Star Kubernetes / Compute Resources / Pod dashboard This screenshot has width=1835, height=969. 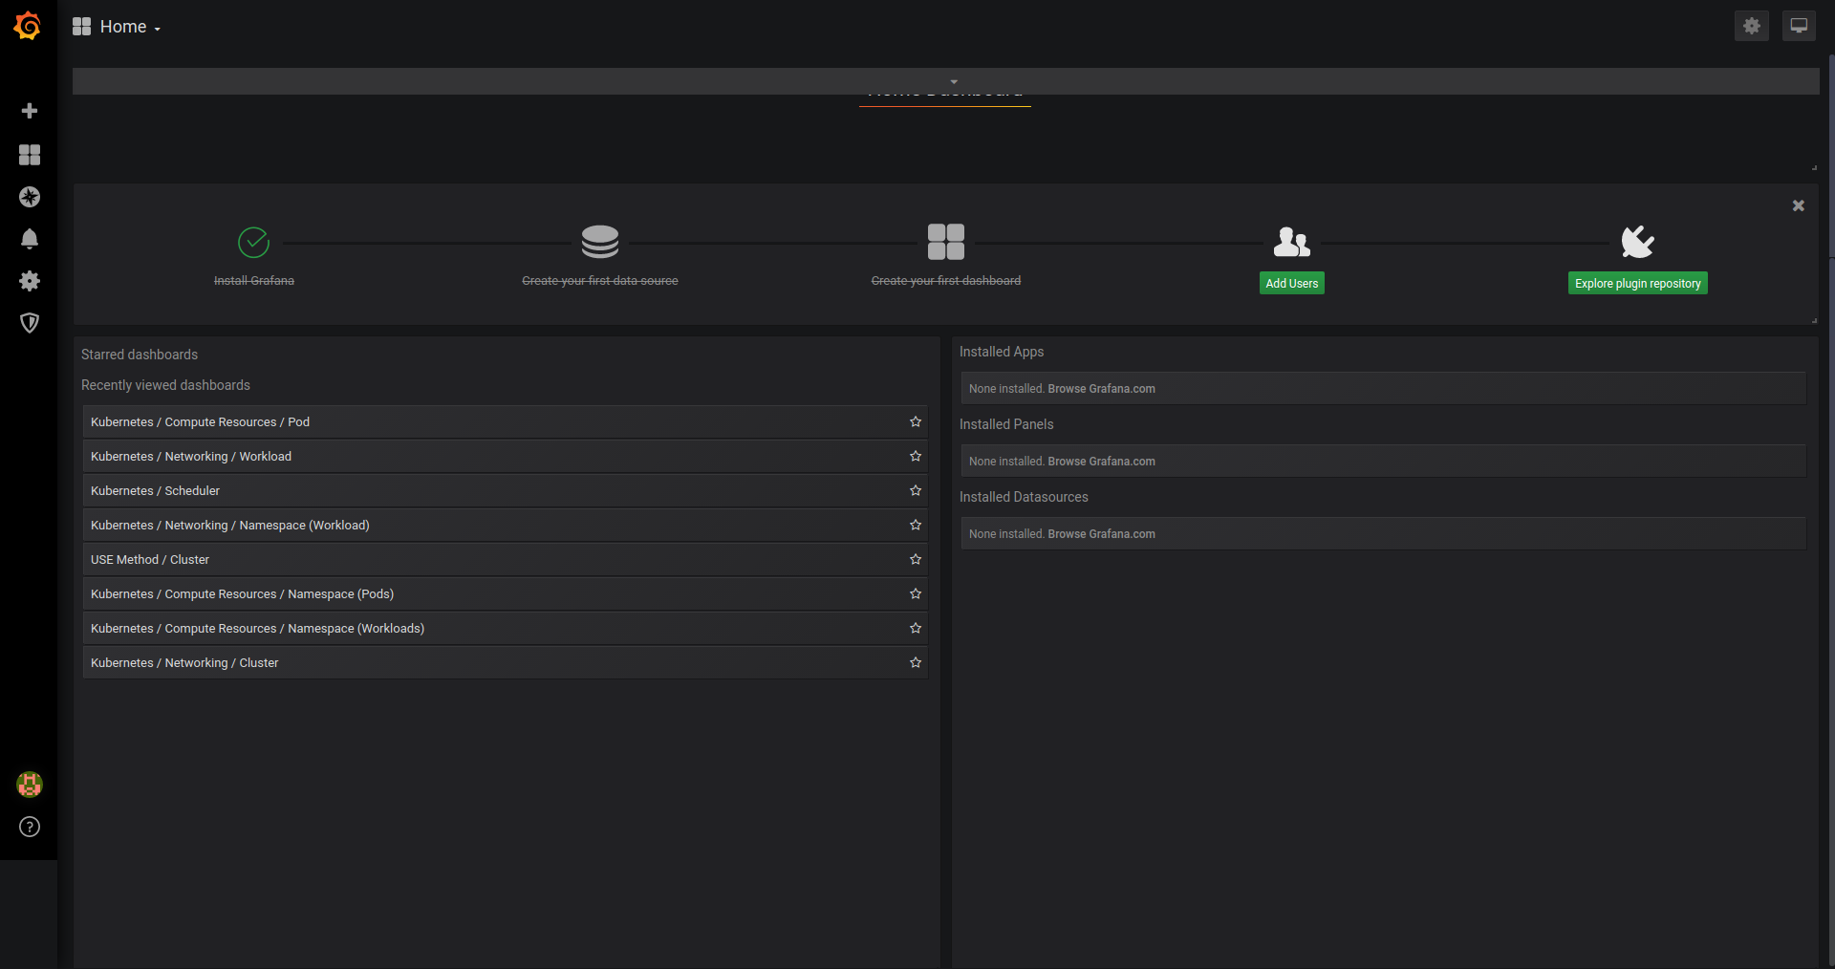pyautogui.click(x=916, y=421)
